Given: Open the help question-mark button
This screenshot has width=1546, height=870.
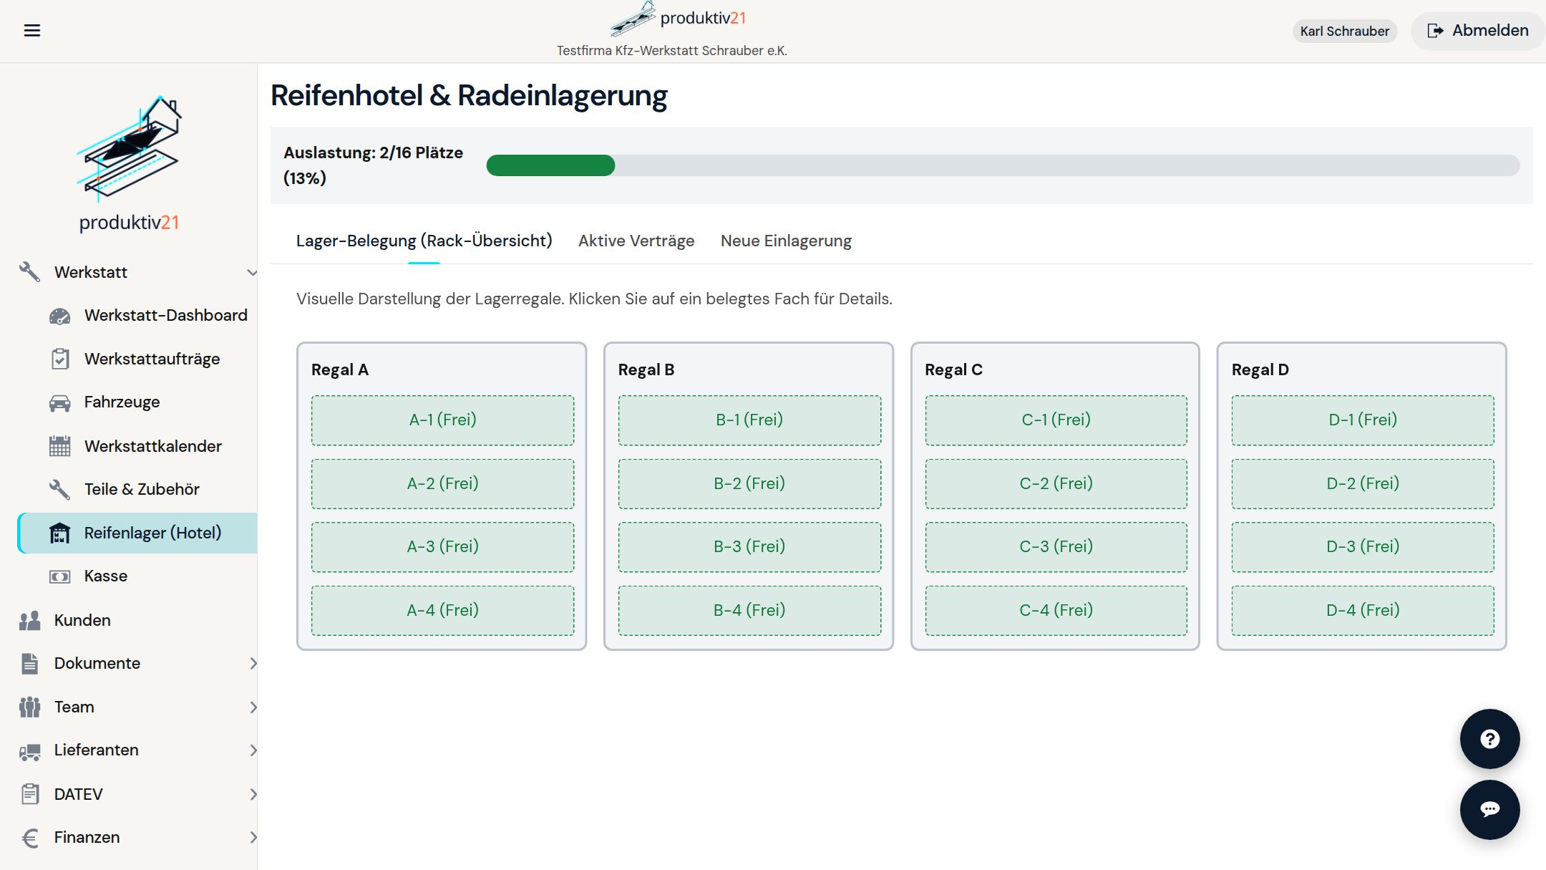Looking at the screenshot, I should point(1489,739).
